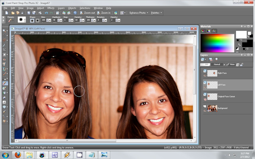255x159 pixels.
Task: Open the Selections menu
Action: pyautogui.click(x=85, y=8)
